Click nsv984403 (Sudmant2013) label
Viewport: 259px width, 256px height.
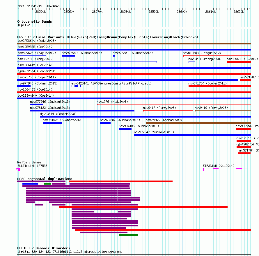(x=63, y=120)
